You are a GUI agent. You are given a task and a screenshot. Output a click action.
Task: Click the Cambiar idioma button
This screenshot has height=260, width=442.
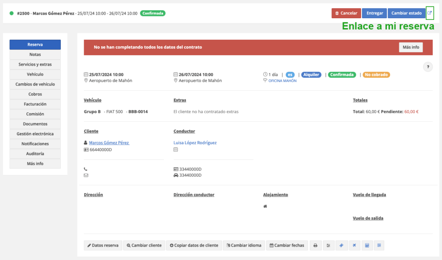click(x=244, y=245)
